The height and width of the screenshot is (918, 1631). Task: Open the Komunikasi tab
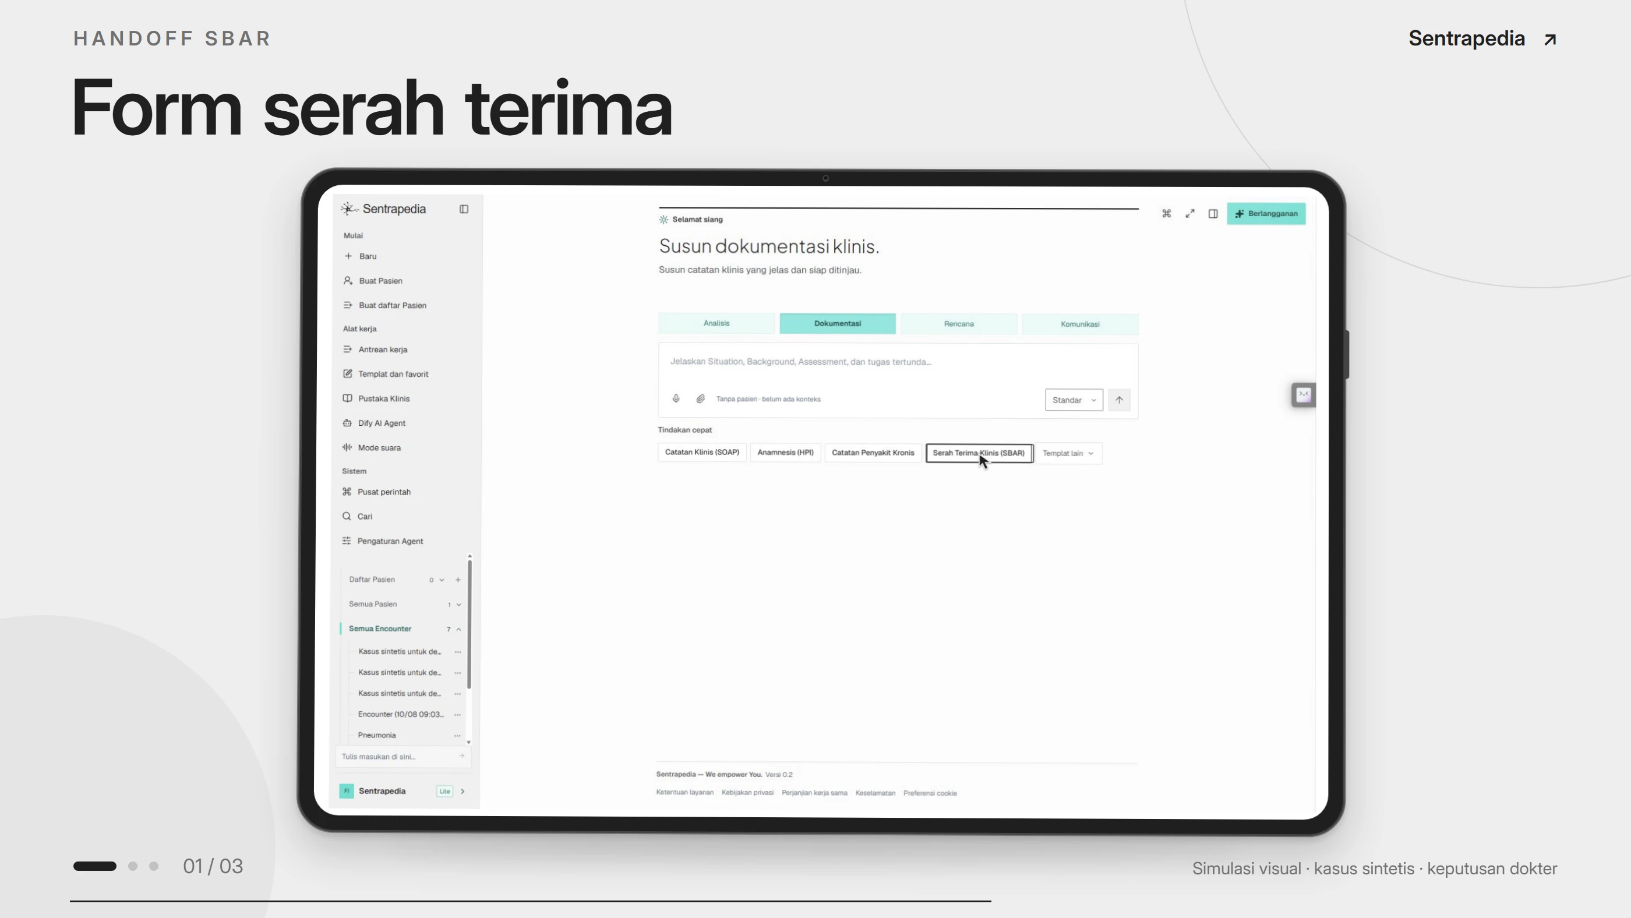(x=1079, y=324)
